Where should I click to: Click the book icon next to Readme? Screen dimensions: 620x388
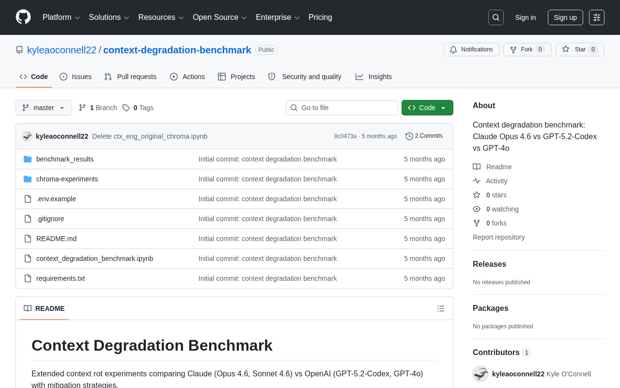(x=477, y=167)
